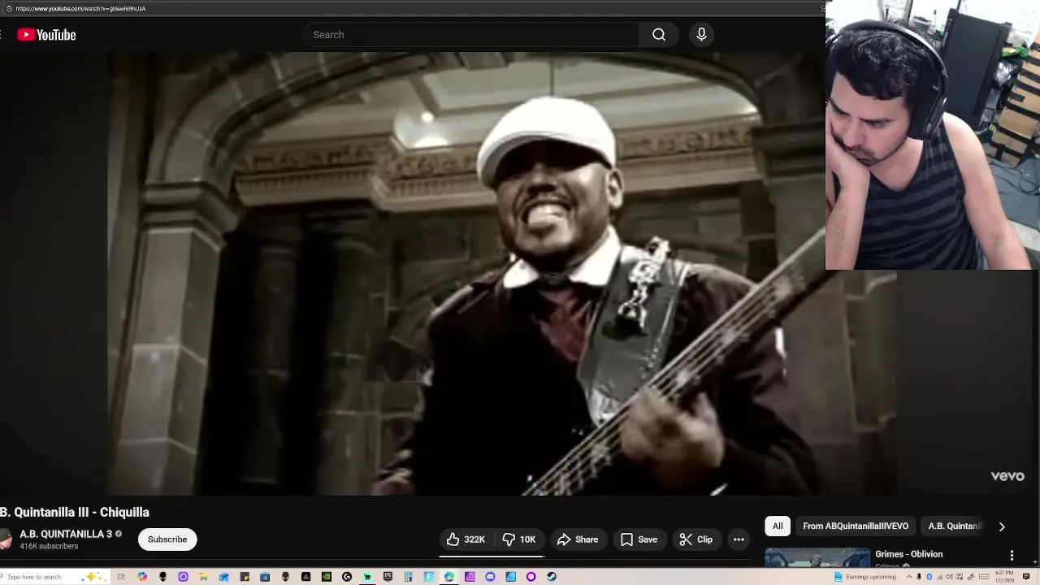This screenshot has width=1040, height=585.
Task: Subscribe to A.B. QUINTANILLA 3 channel
Action: [x=167, y=539]
